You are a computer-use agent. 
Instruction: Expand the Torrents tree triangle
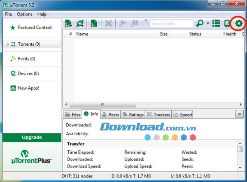[7, 44]
